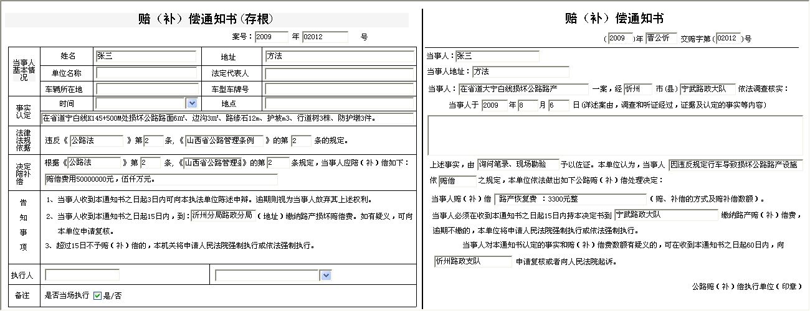
Task: Focus the 车辆所在地 text box
Action: [145, 88]
